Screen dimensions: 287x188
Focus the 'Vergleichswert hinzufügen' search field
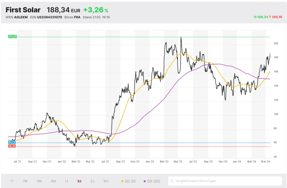[x=227, y=181]
